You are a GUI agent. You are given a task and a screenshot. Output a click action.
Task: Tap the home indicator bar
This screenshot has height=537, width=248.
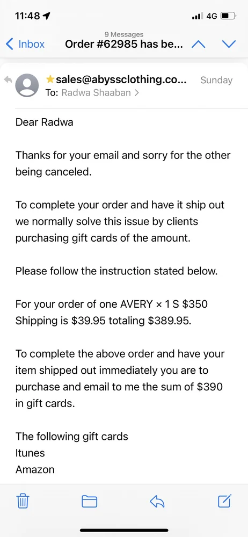[124, 530]
